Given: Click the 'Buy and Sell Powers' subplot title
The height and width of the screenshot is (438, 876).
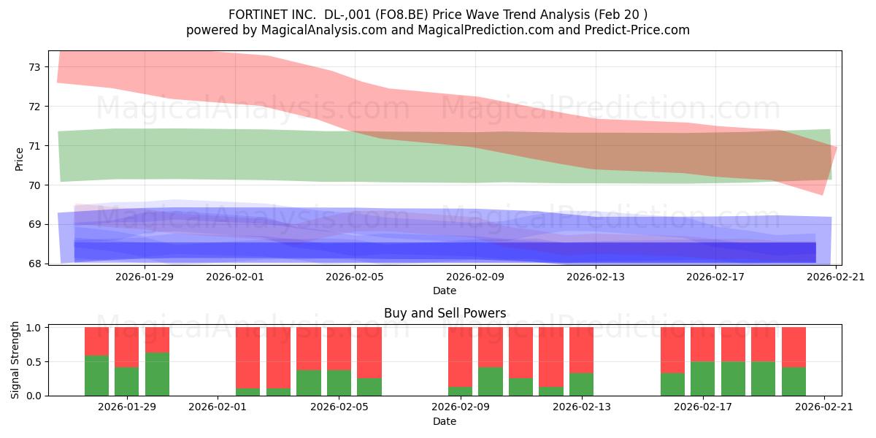Looking at the screenshot, I should [x=445, y=313].
